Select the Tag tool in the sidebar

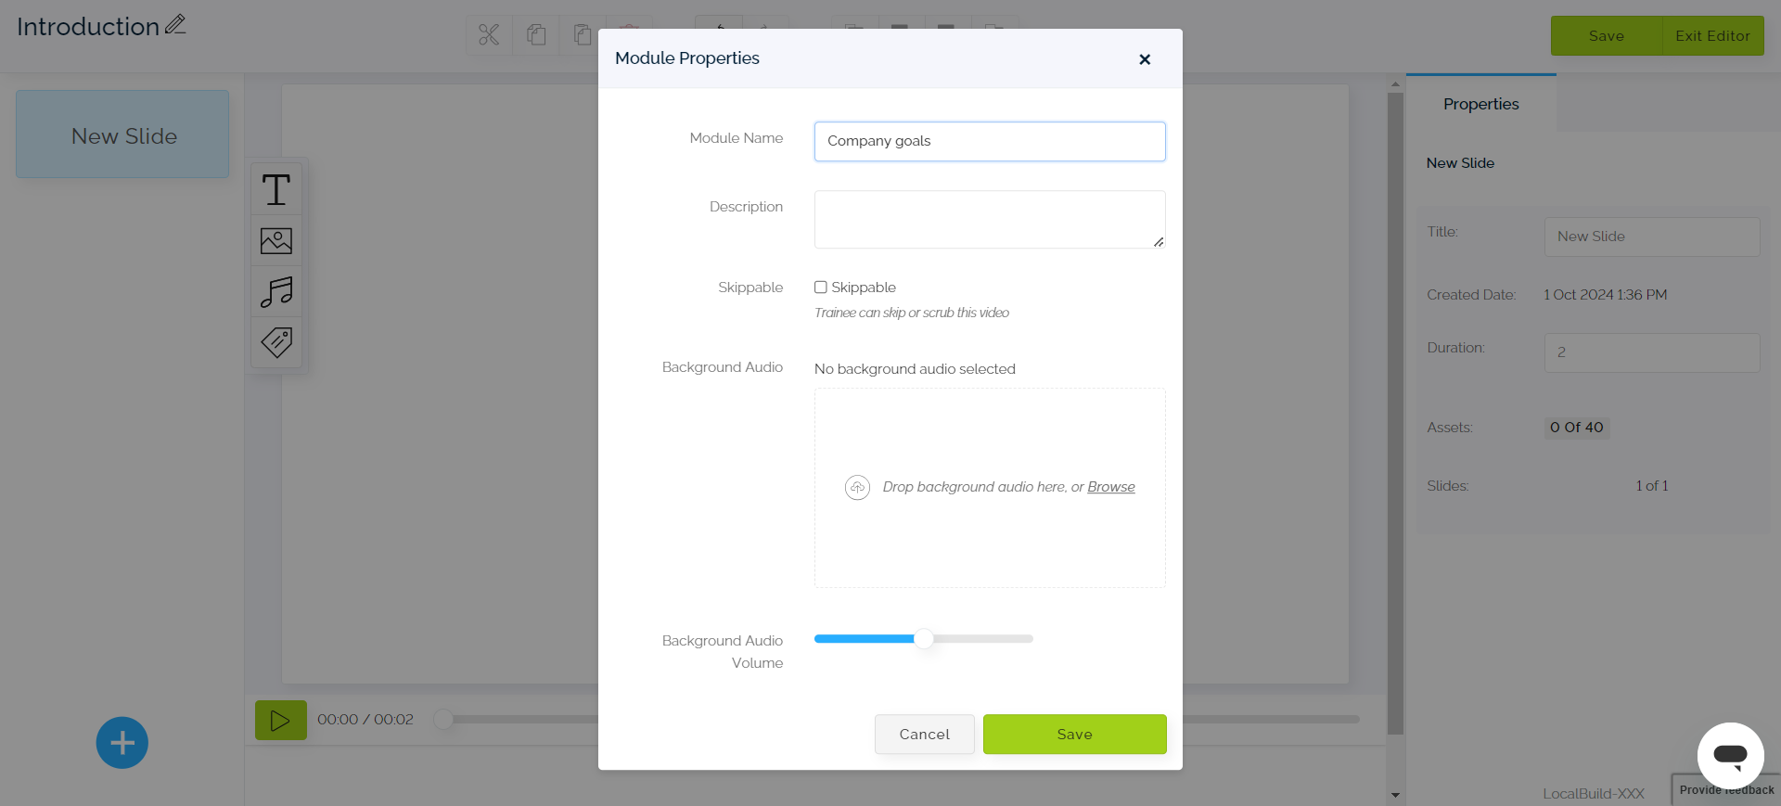(275, 342)
